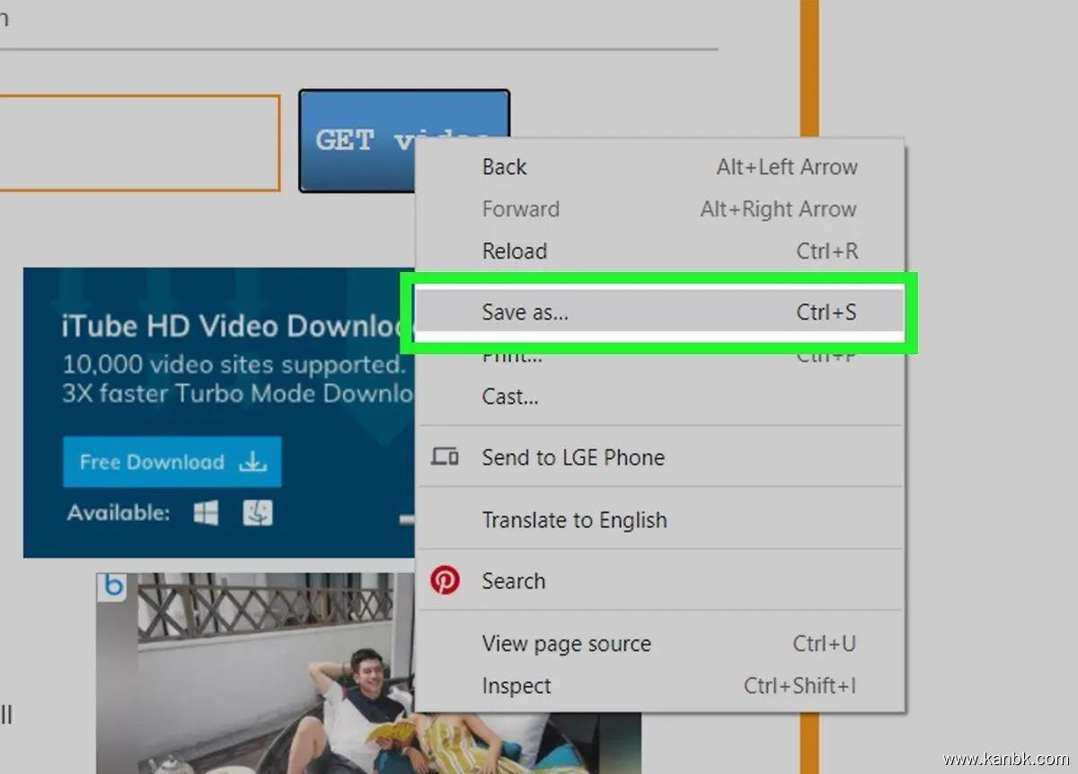Click the Windows logo next to Available
1078x774 pixels.
coord(207,514)
